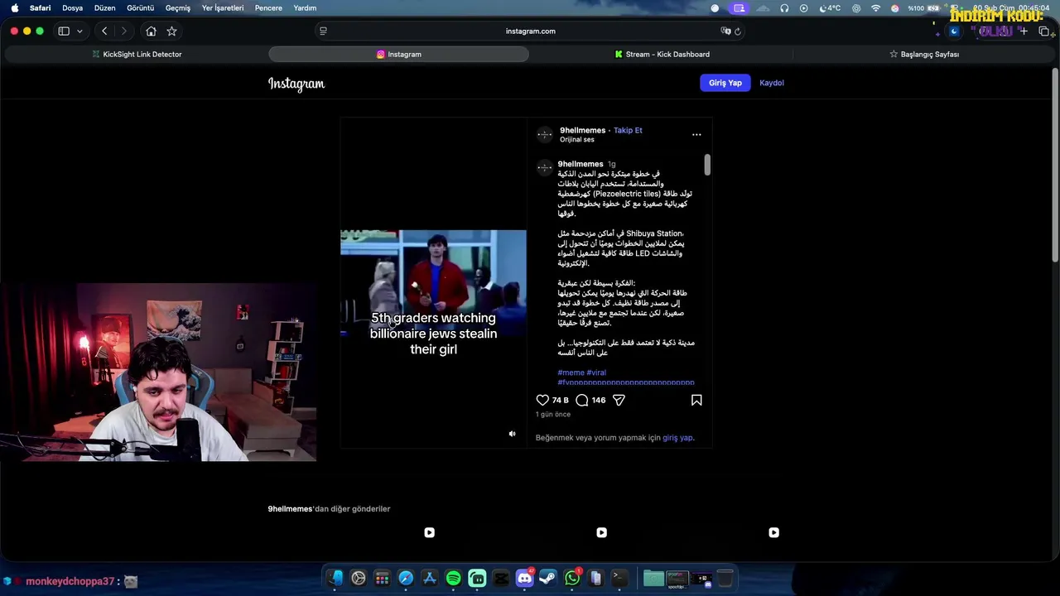Open Launchpad from the Dock
This screenshot has height=596, width=1060.
[382, 579]
